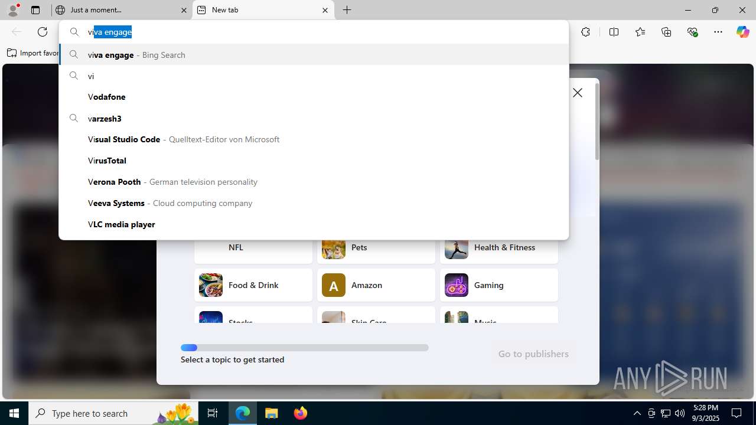The width and height of the screenshot is (756, 425).
Task: Open the Copilot icon
Action: coord(742,32)
